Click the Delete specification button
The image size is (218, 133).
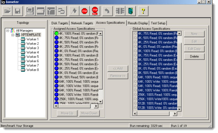(x=194, y=56)
